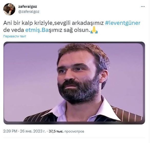Click the zaferalgoz profile avatar picture
Viewport: 151px width, 143px height.
(9, 9)
